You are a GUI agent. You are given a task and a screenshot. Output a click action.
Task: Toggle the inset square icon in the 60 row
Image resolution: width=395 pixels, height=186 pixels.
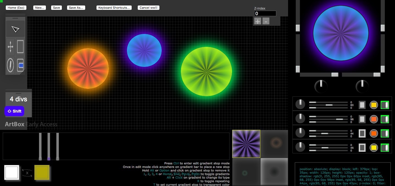pos(362,105)
